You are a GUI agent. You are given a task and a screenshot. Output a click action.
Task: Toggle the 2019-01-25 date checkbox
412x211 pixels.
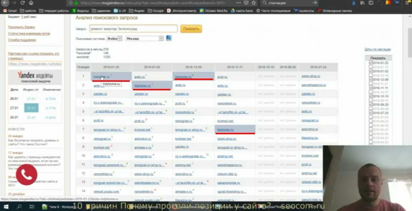pos(371,63)
